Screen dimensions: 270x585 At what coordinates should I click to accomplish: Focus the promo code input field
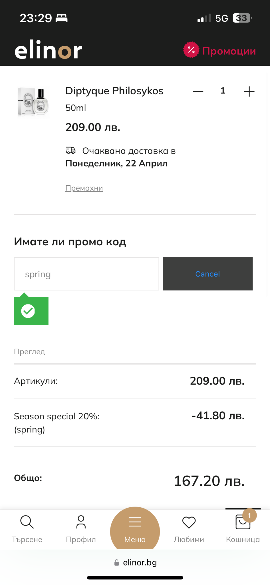click(x=86, y=274)
